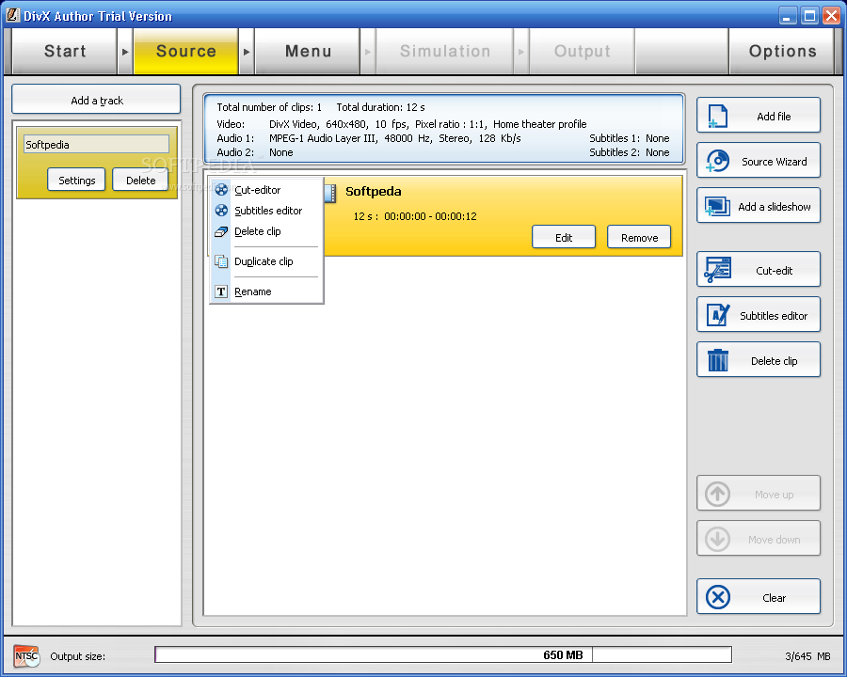The height and width of the screenshot is (677, 847).
Task: Edit the Softpeda clip
Action: click(564, 237)
